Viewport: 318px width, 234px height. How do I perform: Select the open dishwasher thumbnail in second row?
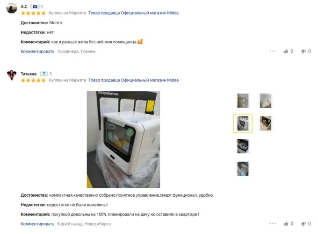point(266,123)
